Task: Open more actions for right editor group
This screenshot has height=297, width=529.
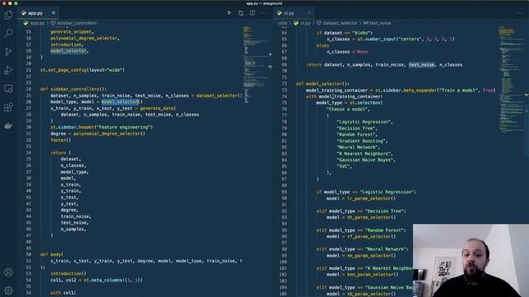Action: [x=520, y=13]
